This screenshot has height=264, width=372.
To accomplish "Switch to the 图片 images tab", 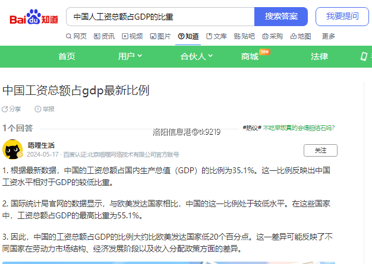I will point(160,36).
